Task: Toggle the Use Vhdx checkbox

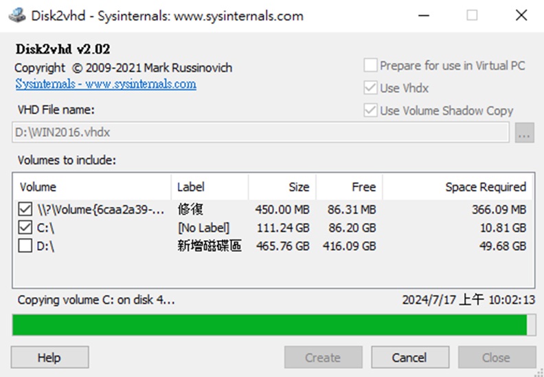Action: click(x=370, y=88)
